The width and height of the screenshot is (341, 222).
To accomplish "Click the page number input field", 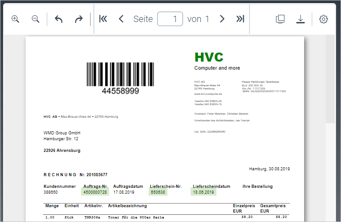I will (x=170, y=19).
